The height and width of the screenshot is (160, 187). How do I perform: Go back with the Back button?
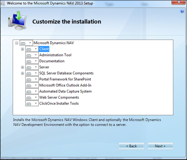(x=131, y=146)
